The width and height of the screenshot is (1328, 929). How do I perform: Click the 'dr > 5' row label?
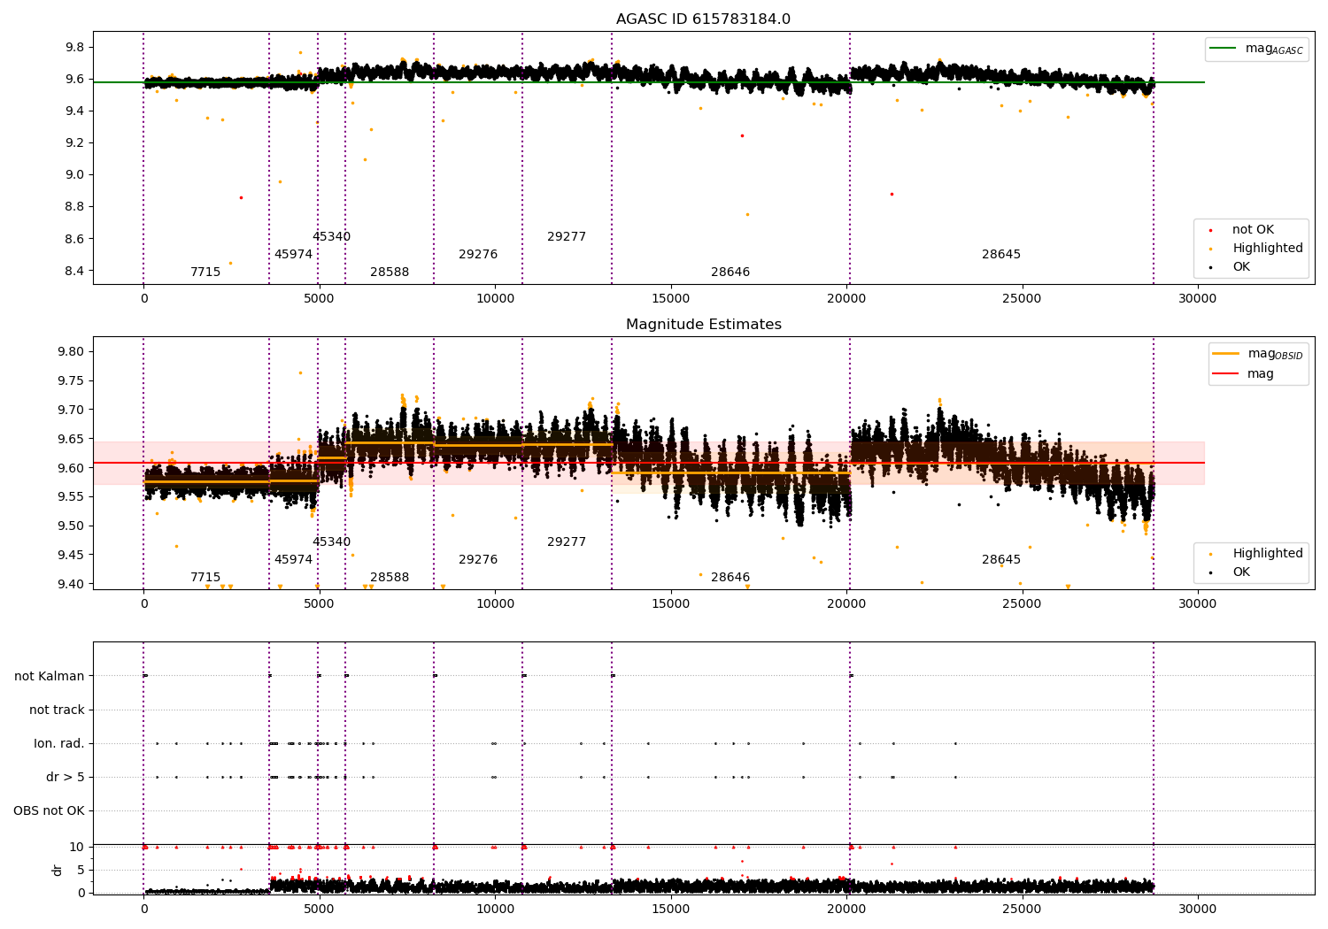pyautogui.click(x=66, y=777)
